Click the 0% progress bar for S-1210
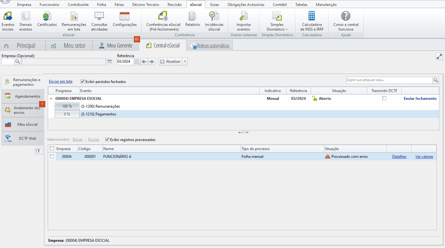The image size is (445, 248). pos(67,114)
